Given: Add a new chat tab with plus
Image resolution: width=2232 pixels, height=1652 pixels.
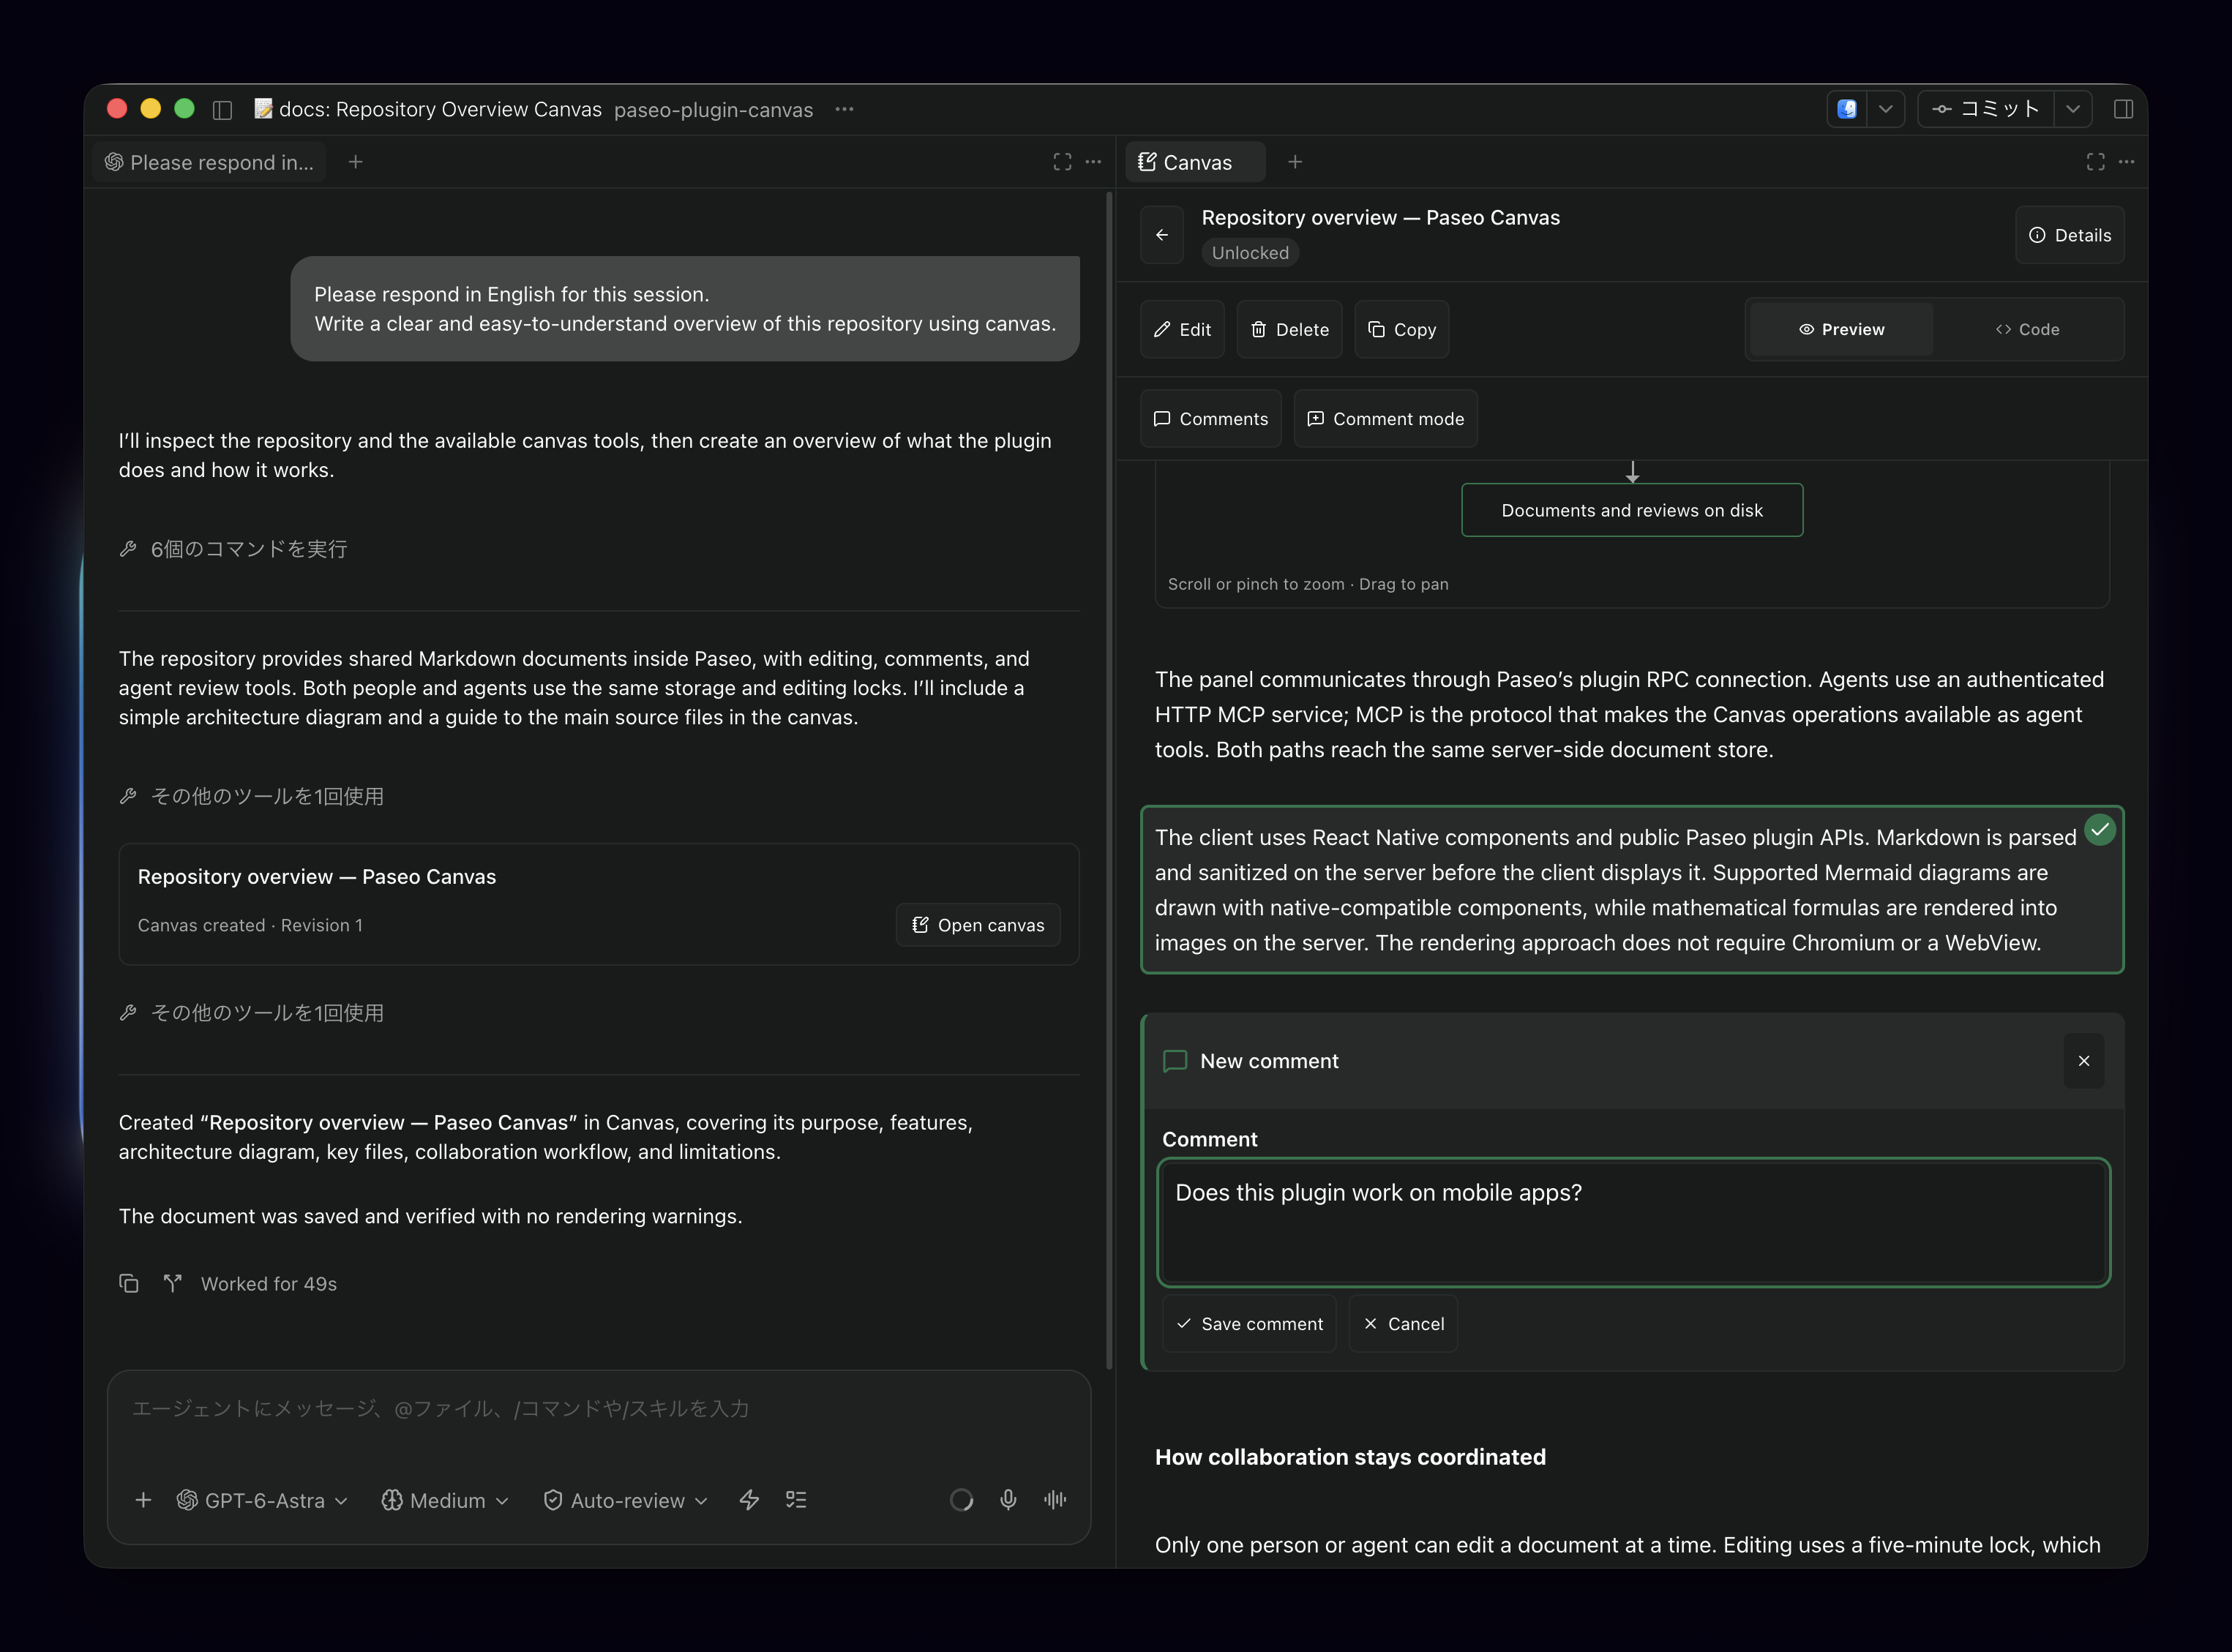Looking at the screenshot, I should pos(355,162).
